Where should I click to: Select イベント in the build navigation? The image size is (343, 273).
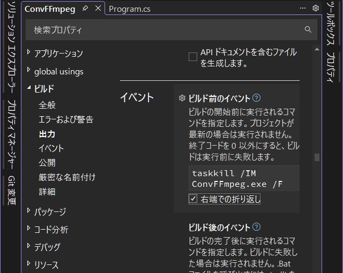point(51,148)
